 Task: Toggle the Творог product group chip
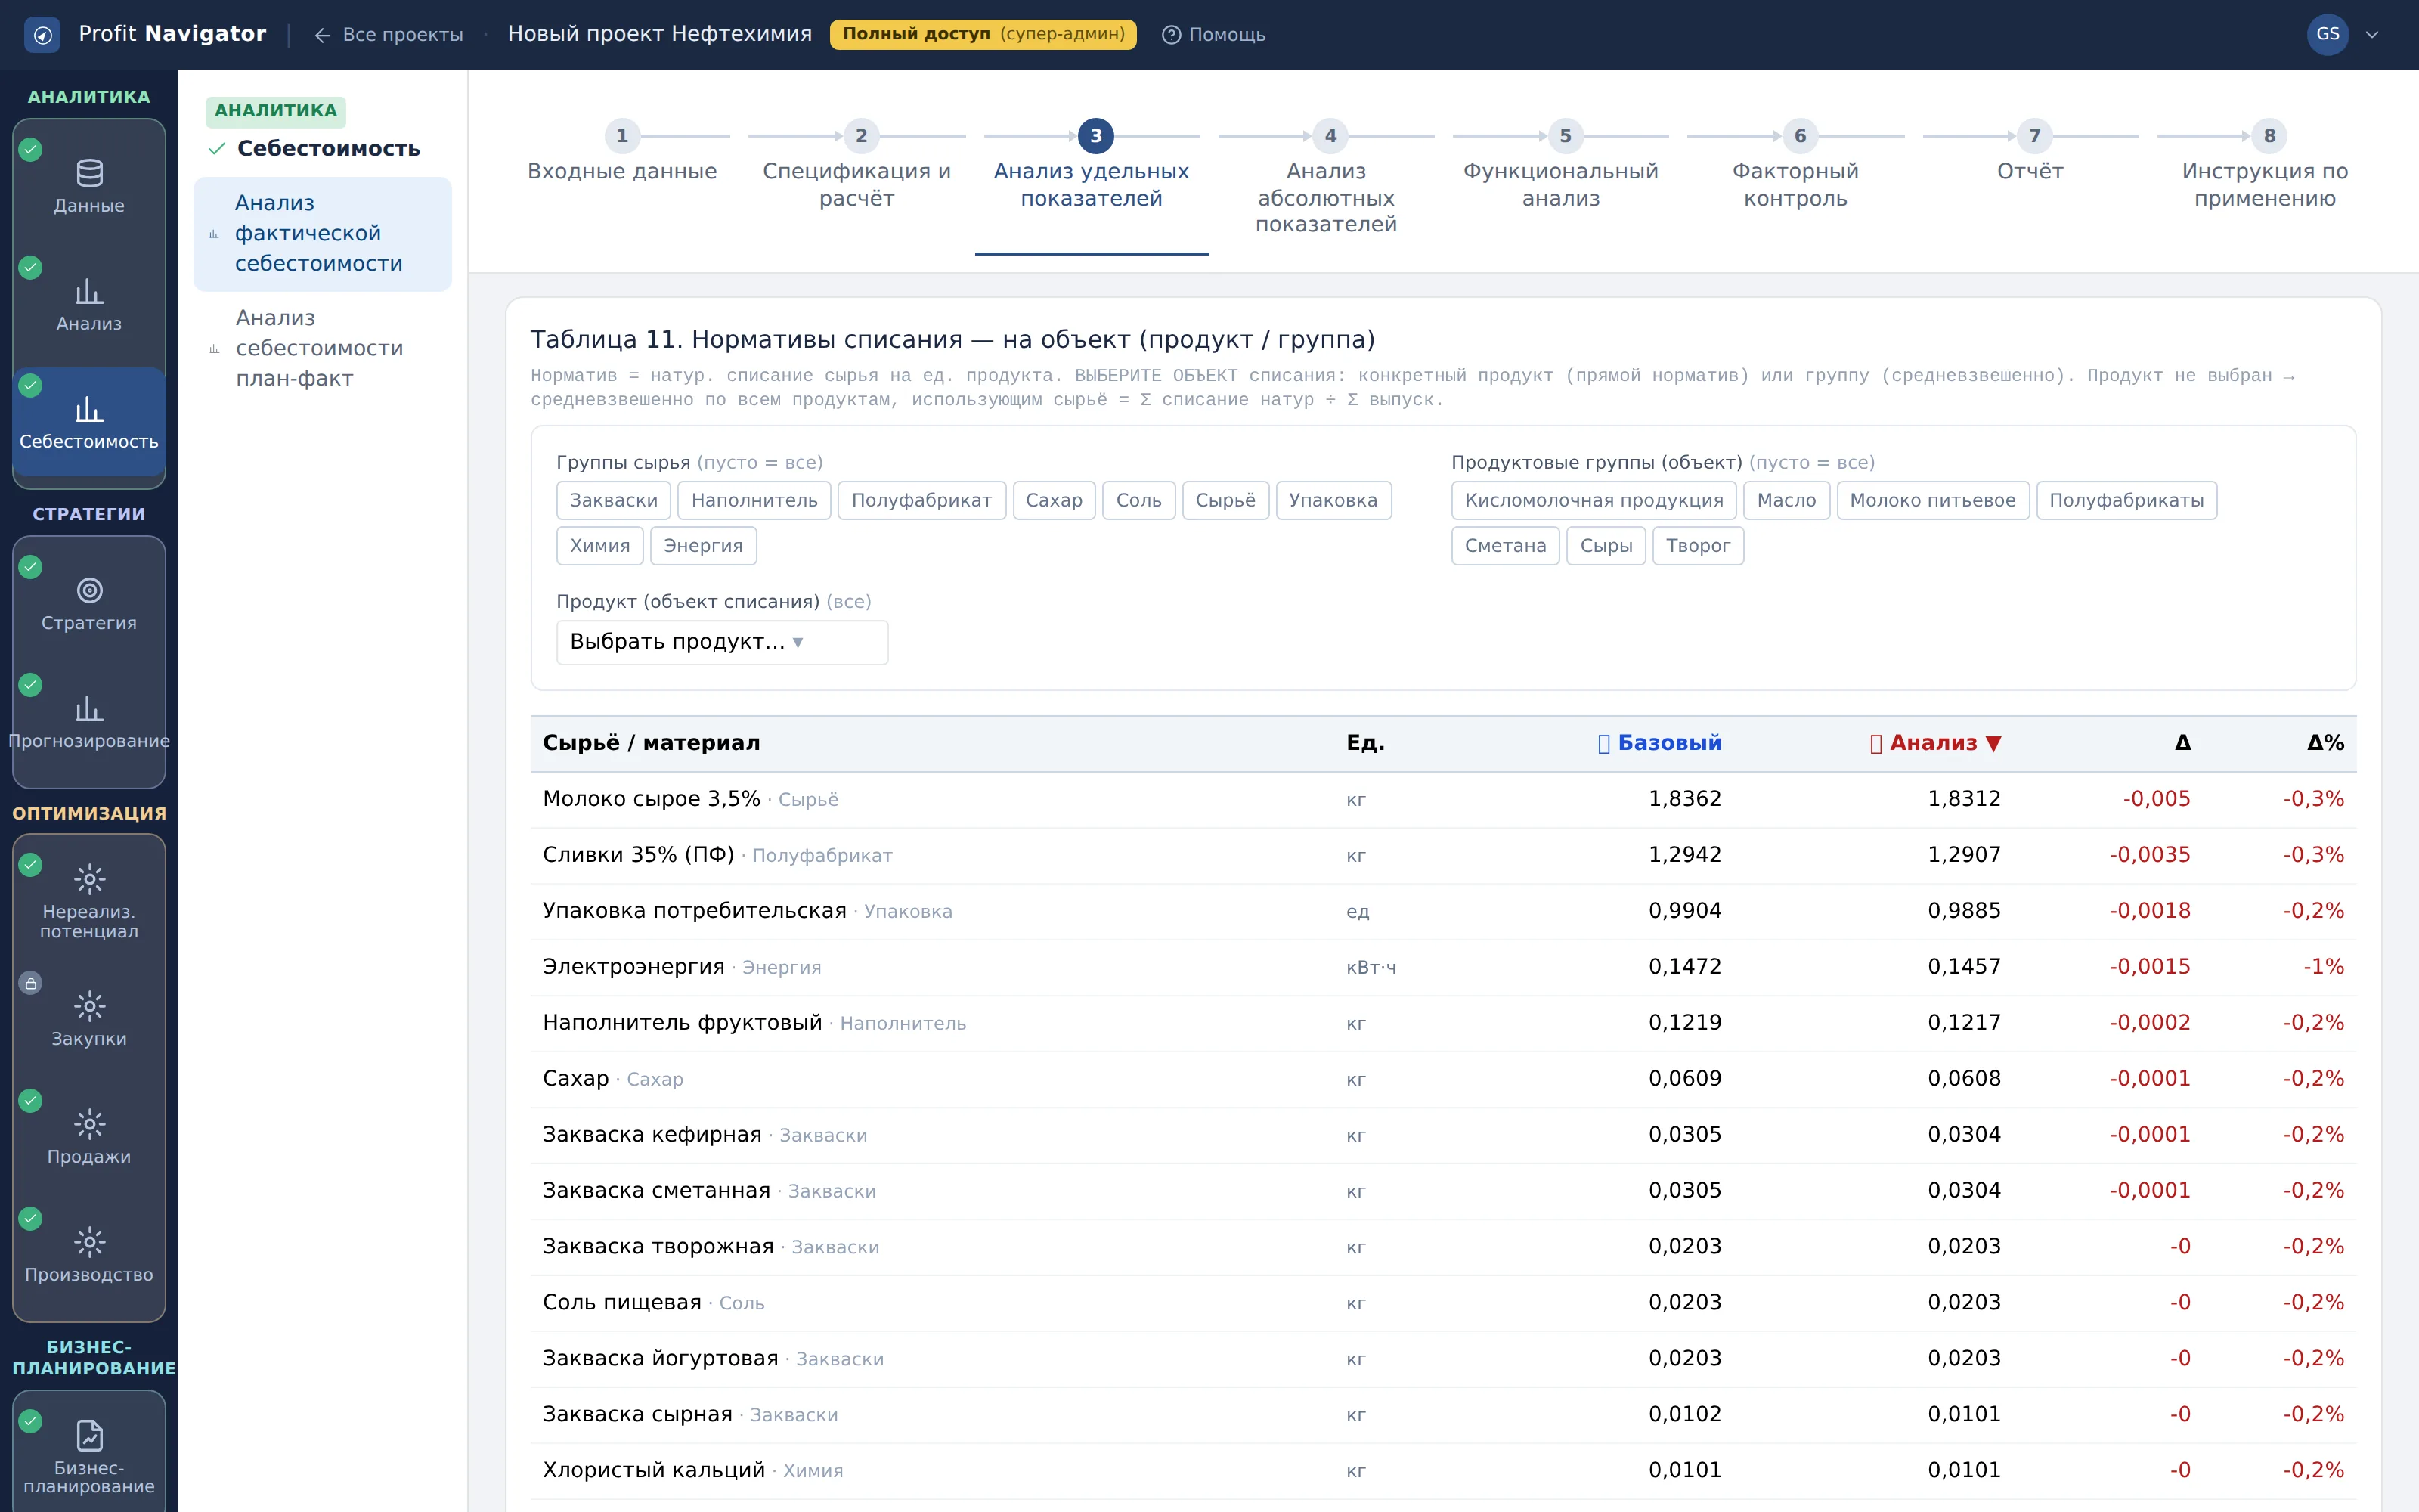[1697, 546]
